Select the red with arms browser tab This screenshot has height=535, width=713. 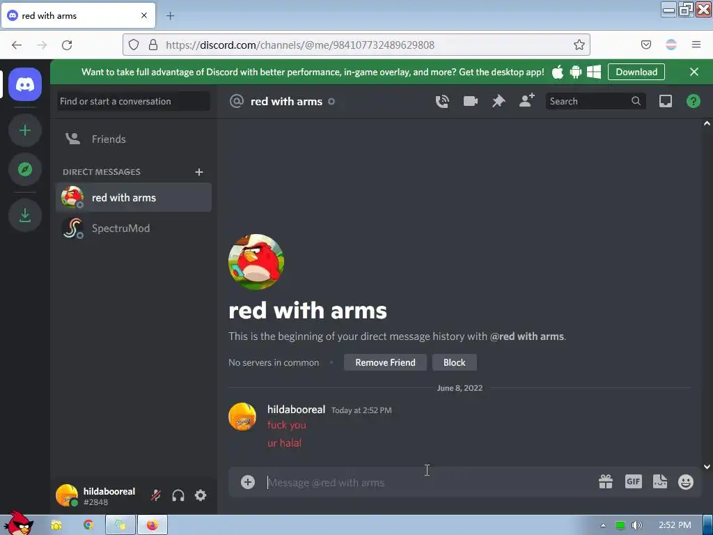point(78,15)
